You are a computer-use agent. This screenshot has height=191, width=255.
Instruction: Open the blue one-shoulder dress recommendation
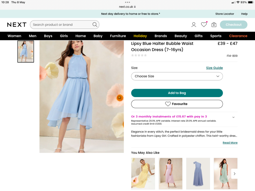pyautogui.click(x=198, y=173)
